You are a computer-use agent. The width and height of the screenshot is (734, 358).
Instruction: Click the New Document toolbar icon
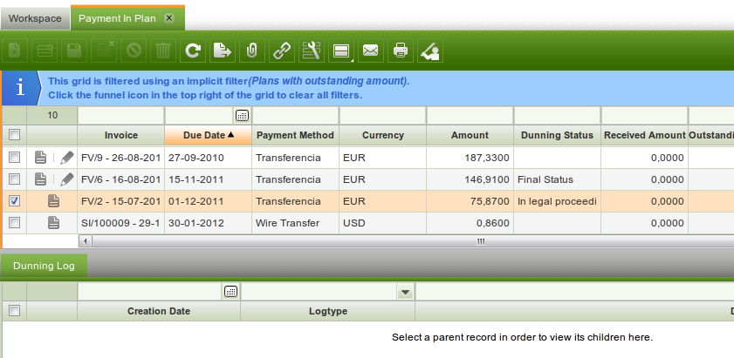click(x=15, y=51)
